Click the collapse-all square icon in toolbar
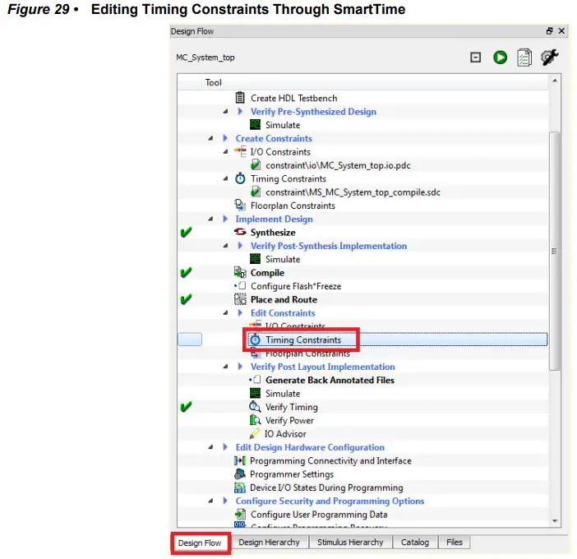This screenshot has width=577, height=559. point(475,58)
